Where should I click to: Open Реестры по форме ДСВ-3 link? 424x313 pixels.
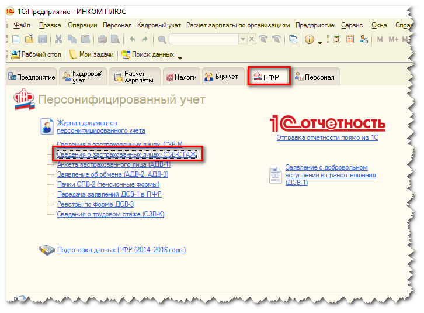click(x=95, y=204)
